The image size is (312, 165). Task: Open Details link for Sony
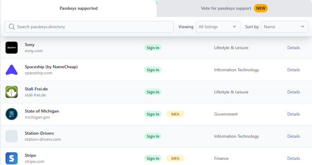tap(294, 48)
